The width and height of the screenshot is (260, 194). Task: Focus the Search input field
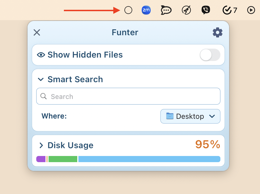[x=128, y=96]
